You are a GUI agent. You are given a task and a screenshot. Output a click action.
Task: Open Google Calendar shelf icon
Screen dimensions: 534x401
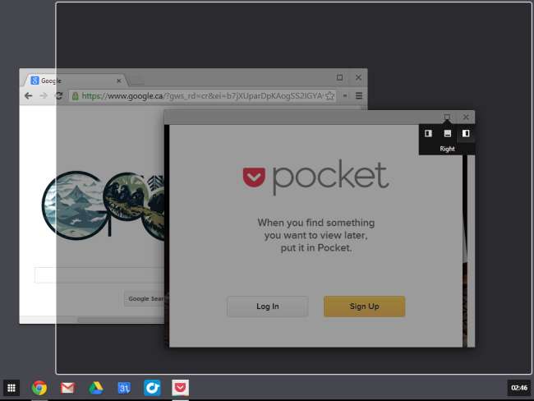click(124, 388)
